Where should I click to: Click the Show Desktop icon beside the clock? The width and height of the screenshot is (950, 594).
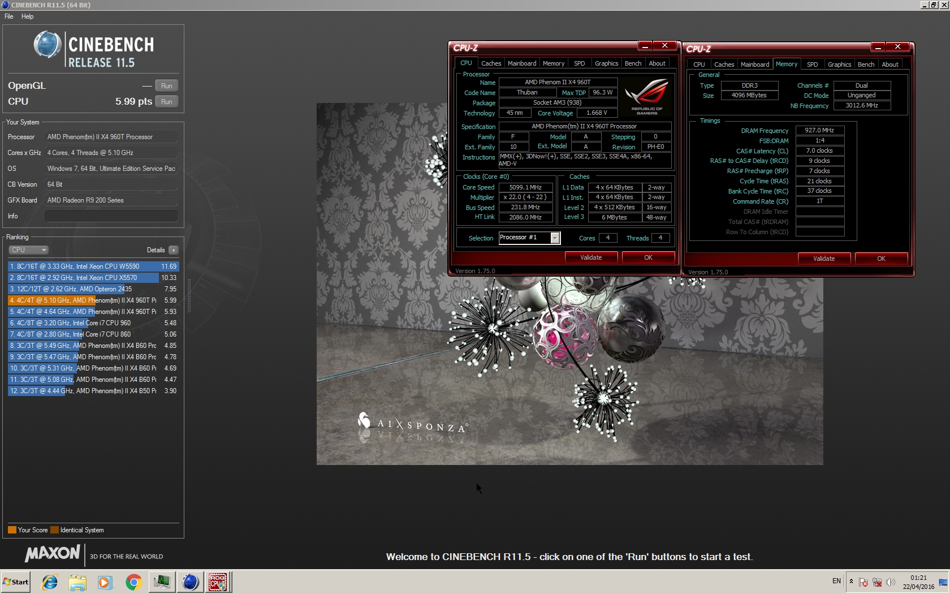tap(943, 582)
